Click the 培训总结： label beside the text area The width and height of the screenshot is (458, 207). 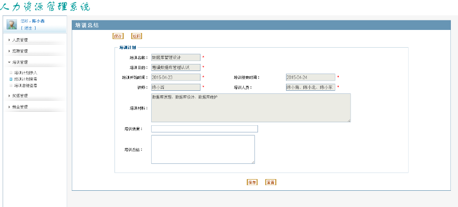pos(133,150)
